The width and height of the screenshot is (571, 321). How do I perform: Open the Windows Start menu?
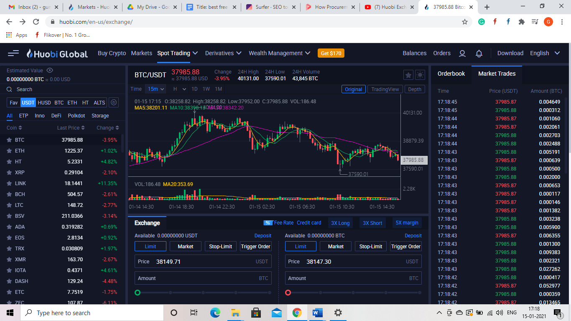[10, 313]
